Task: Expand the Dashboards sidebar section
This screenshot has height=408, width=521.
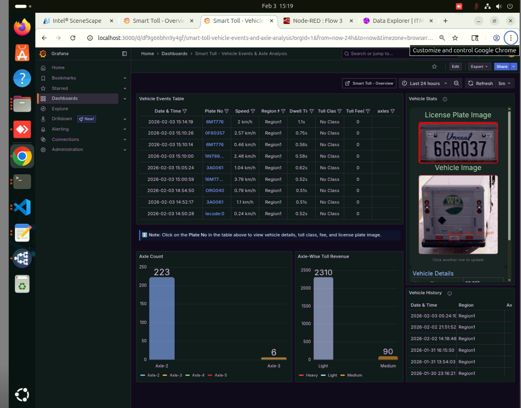Action: click(x=124, y=98)
